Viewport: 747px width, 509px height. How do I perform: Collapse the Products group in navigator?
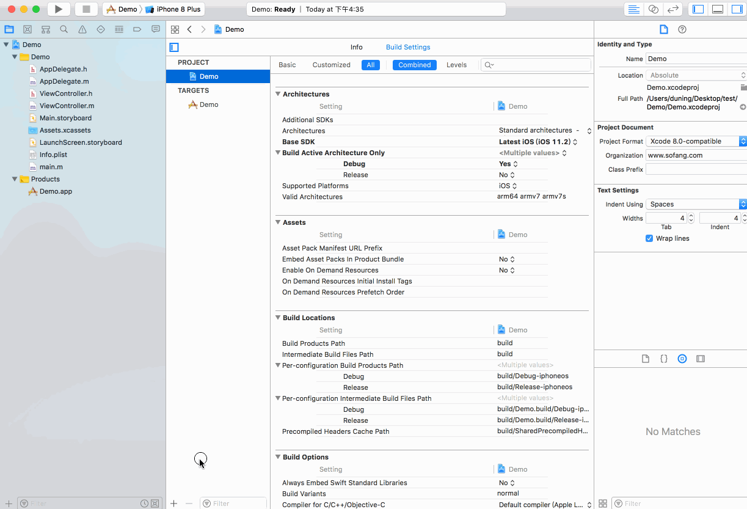(15, 179)
